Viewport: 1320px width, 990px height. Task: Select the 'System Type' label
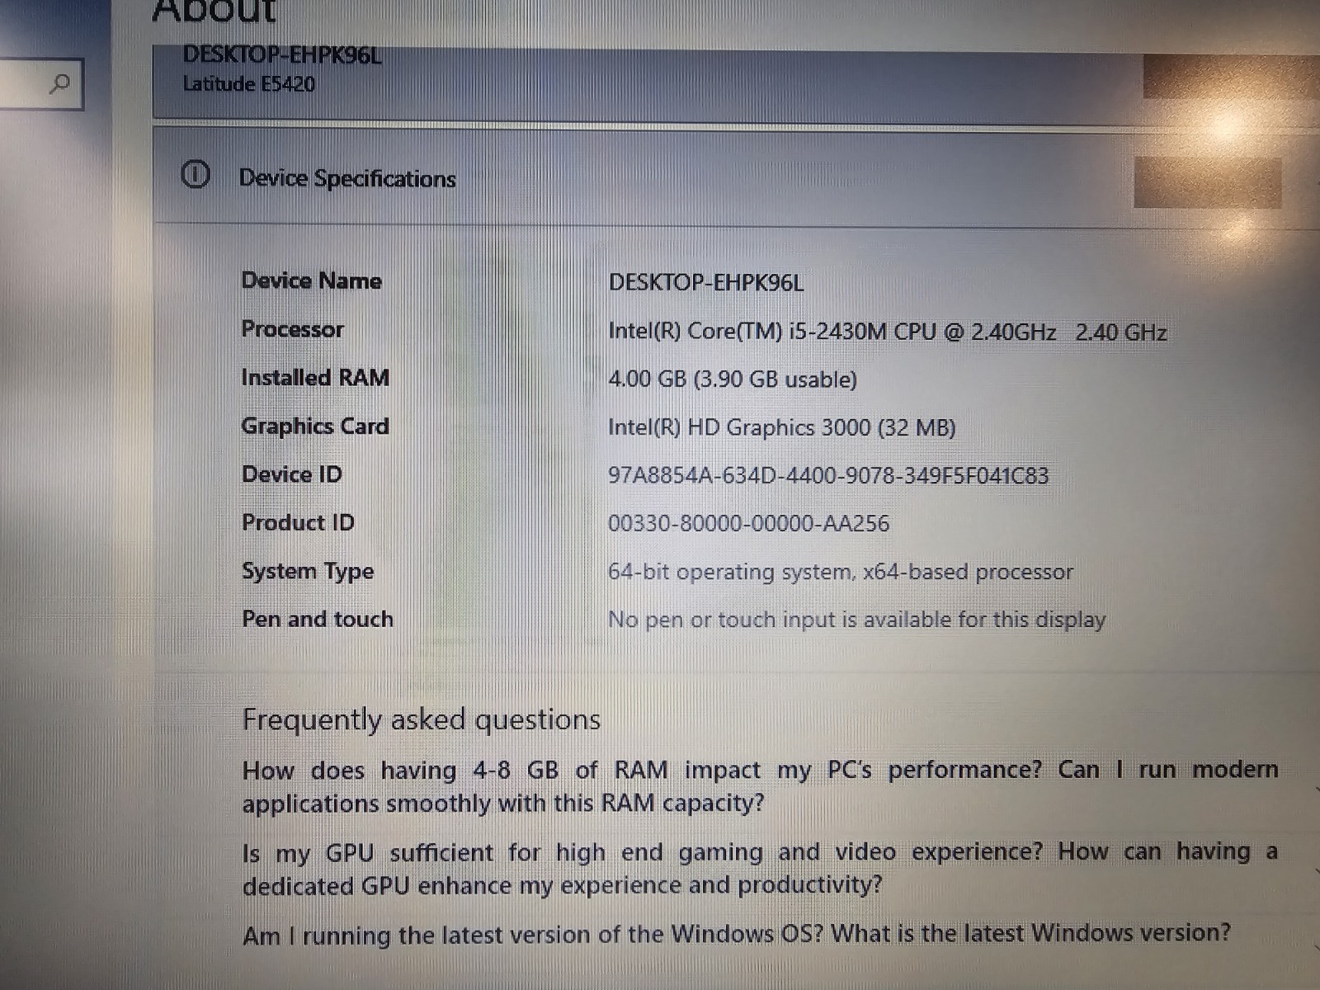point(308,571)
